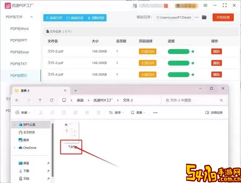This screenshot has height=183, width=241.
Task: Refresh the explorer folder view
Action: click(52, 100)
